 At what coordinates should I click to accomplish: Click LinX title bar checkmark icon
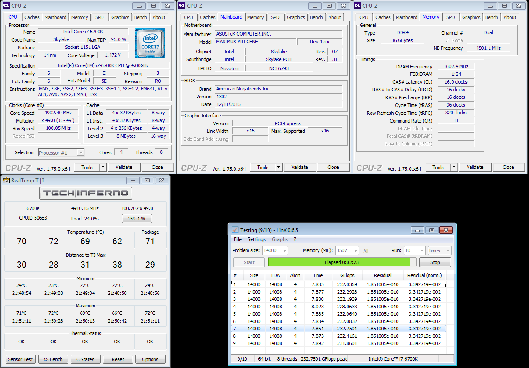(235, 230)
